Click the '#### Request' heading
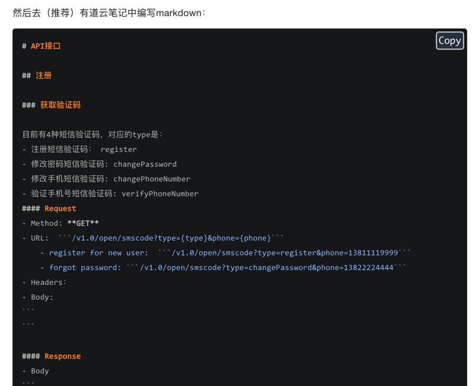The width and height of the screenshot is (472, 386). pyautogui.click(x=49, y=209)
